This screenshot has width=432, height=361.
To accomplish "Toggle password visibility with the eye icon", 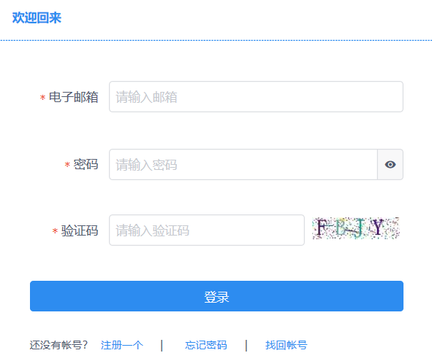I will 390,165.
